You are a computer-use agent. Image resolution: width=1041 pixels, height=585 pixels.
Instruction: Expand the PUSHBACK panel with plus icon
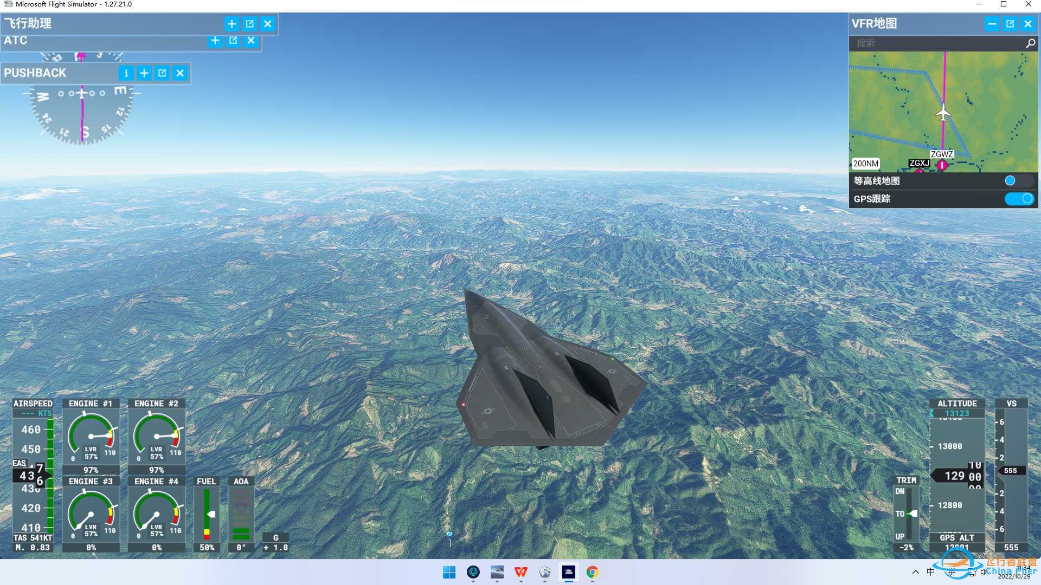(x=144, y=73)
